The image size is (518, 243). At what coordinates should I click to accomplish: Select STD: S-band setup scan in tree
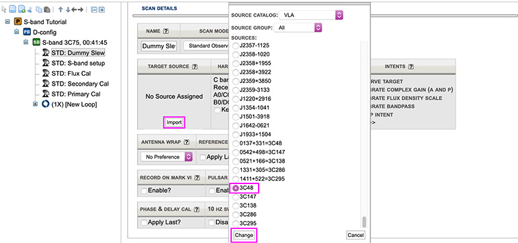(79, 63)
